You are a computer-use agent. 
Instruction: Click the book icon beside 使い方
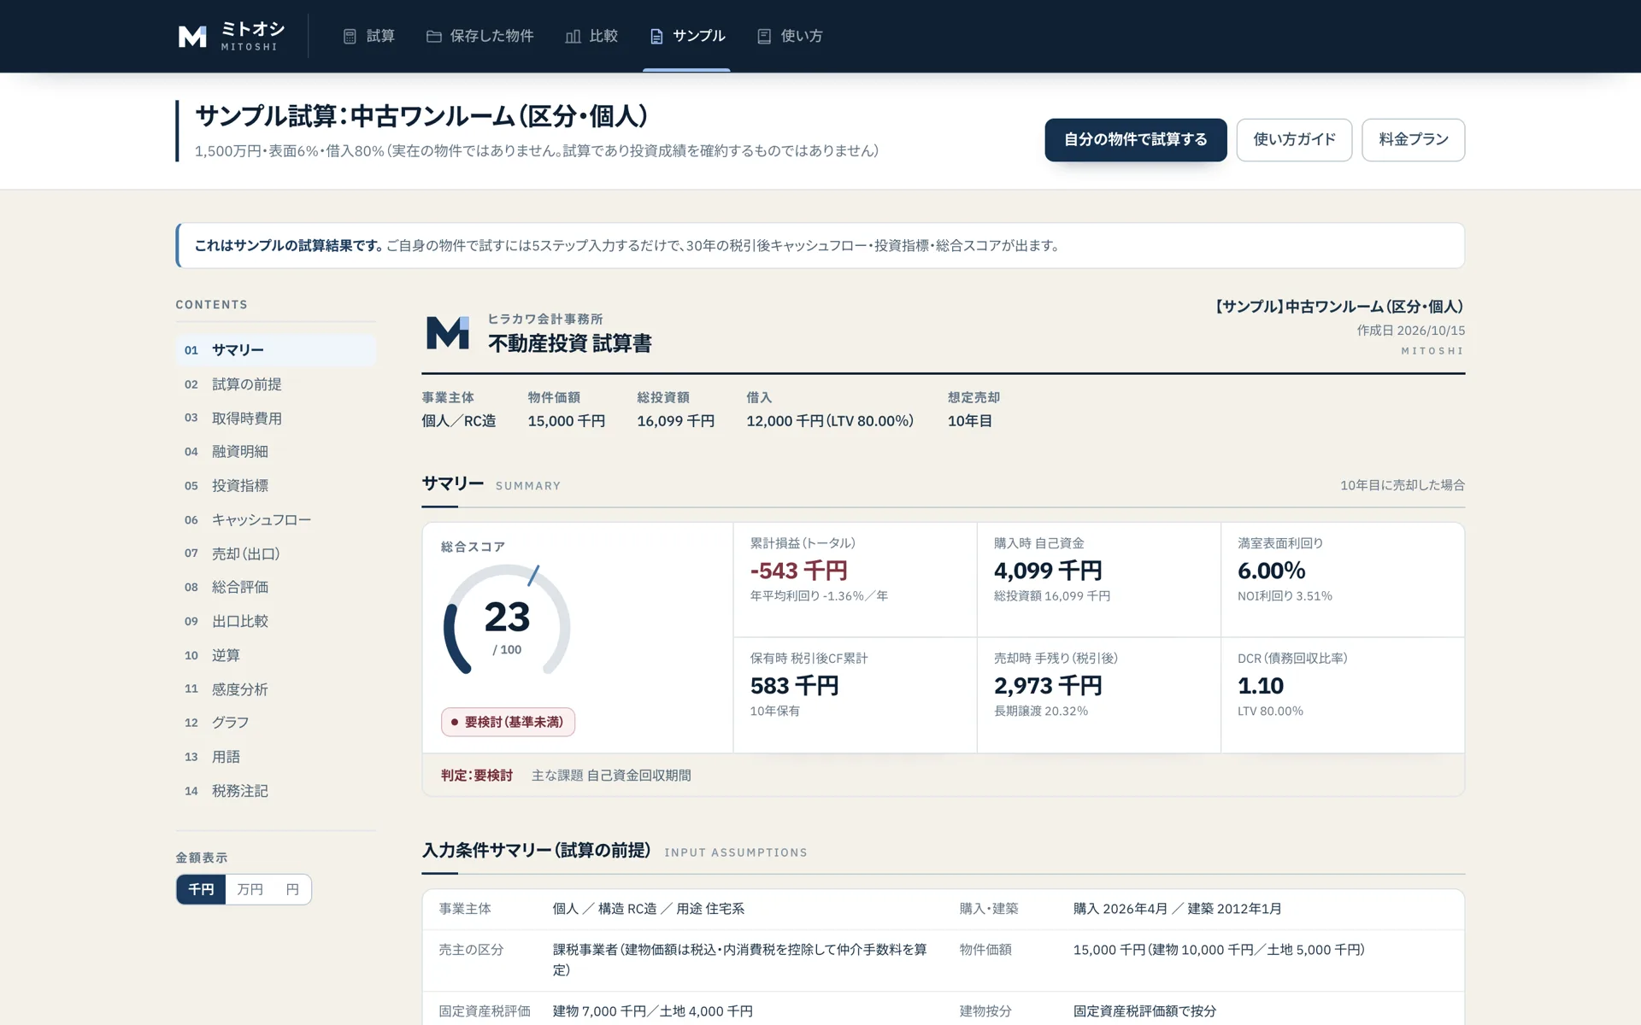764,36
